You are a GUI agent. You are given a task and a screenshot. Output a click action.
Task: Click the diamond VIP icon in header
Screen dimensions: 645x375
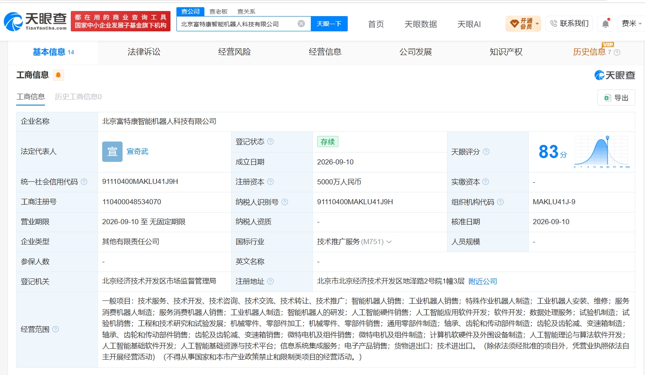[x=514, y=24]
